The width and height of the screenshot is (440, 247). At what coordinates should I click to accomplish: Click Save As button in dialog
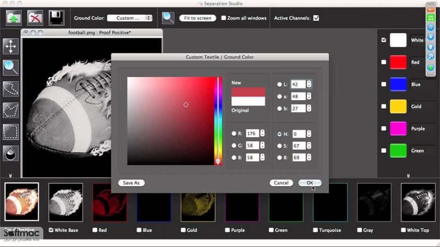[131, 183]
